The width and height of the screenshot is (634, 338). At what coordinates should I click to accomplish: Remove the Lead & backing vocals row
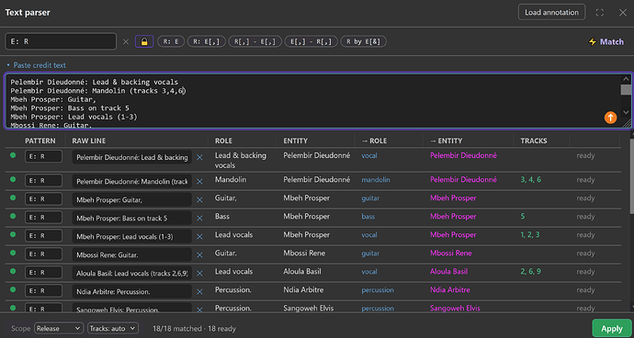tap(199, 157)
